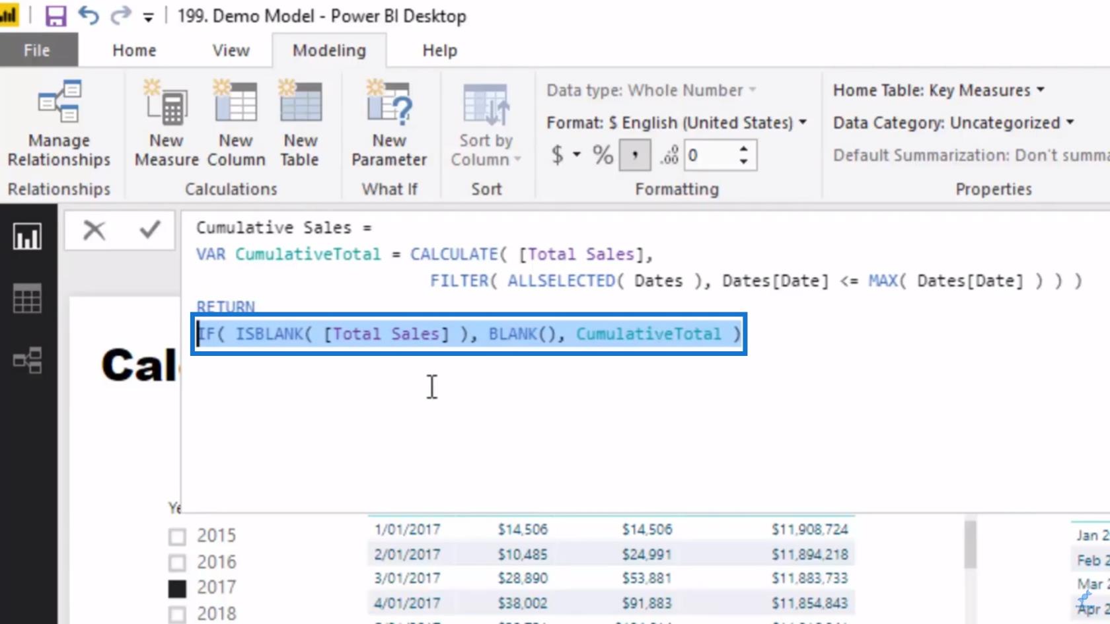Open the Home Table Key Measures dropdown

[939, 90]
